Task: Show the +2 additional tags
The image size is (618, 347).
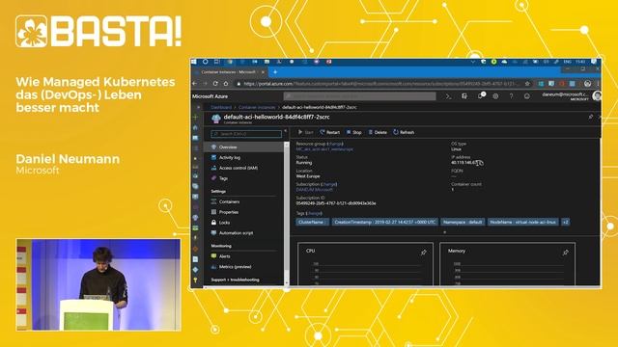Action: [x=565, y=222]
